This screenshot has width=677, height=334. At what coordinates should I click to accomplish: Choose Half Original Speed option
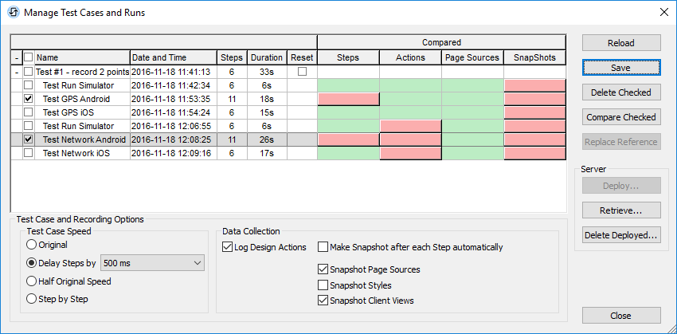click(x=33, y=281)
